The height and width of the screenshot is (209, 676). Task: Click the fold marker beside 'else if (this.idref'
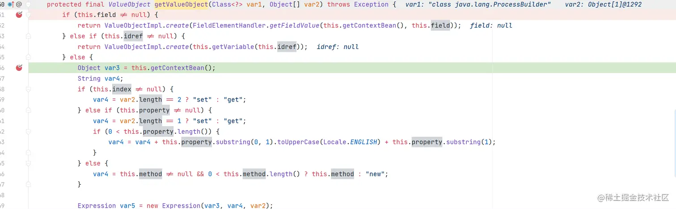tap(28, 36)
